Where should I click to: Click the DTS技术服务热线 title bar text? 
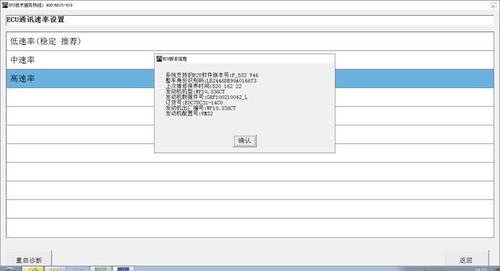tap(40, 5)
